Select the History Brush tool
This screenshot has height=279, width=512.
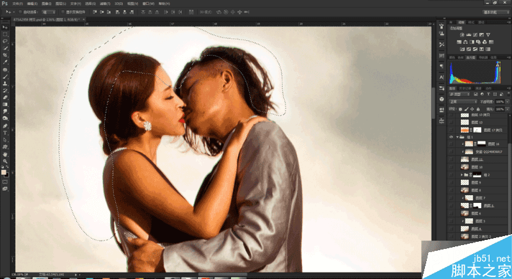(x=5, y=91)
